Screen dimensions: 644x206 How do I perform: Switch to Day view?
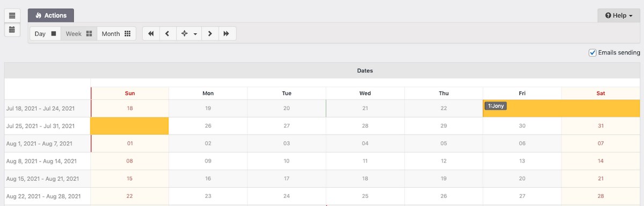pyautogui.click(x=45, y=34)
